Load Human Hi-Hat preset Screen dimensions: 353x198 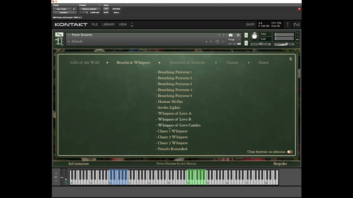coord(169,102)
